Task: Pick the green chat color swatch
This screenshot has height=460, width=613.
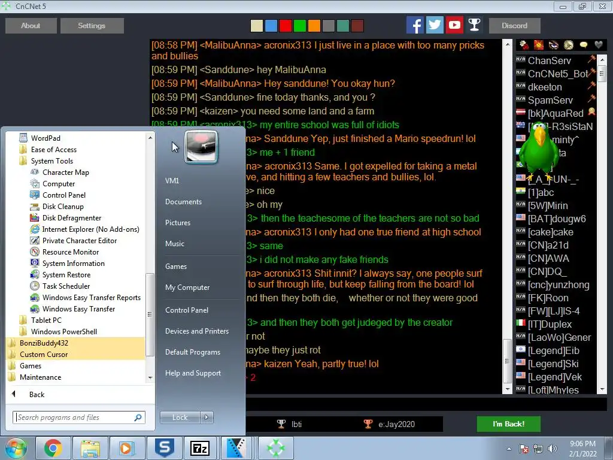Action: click(x=300, y=26)
